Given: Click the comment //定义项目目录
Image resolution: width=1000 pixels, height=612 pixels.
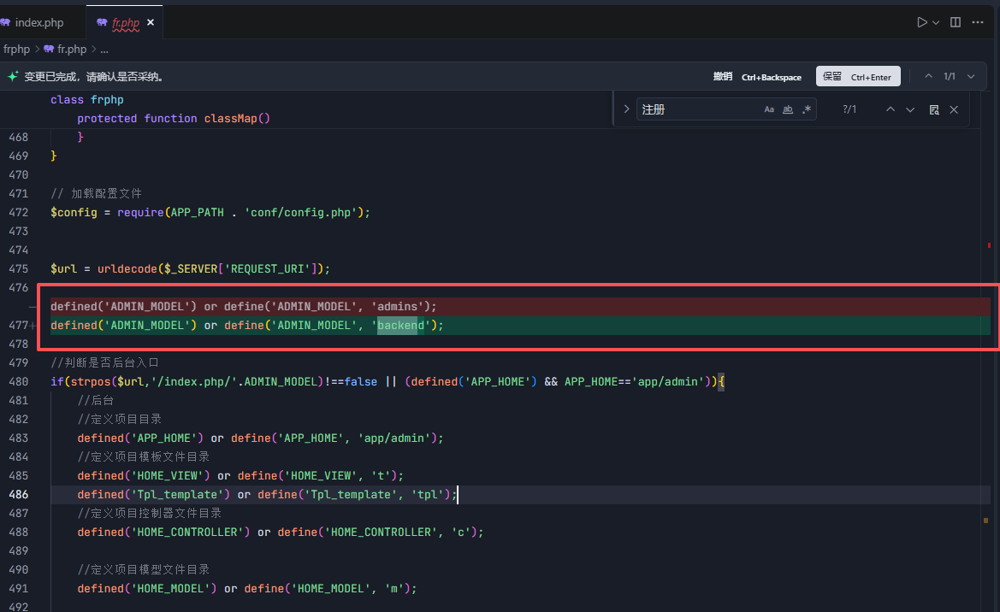Looking at the screenshot, I should click(x=119, y=419).
